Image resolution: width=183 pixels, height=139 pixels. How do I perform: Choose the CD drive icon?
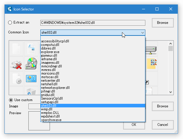pyautogui.click(x=31, y=64)
